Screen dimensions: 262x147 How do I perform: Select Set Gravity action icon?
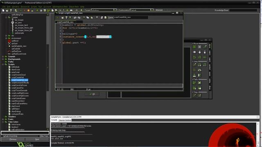[205, 52]
